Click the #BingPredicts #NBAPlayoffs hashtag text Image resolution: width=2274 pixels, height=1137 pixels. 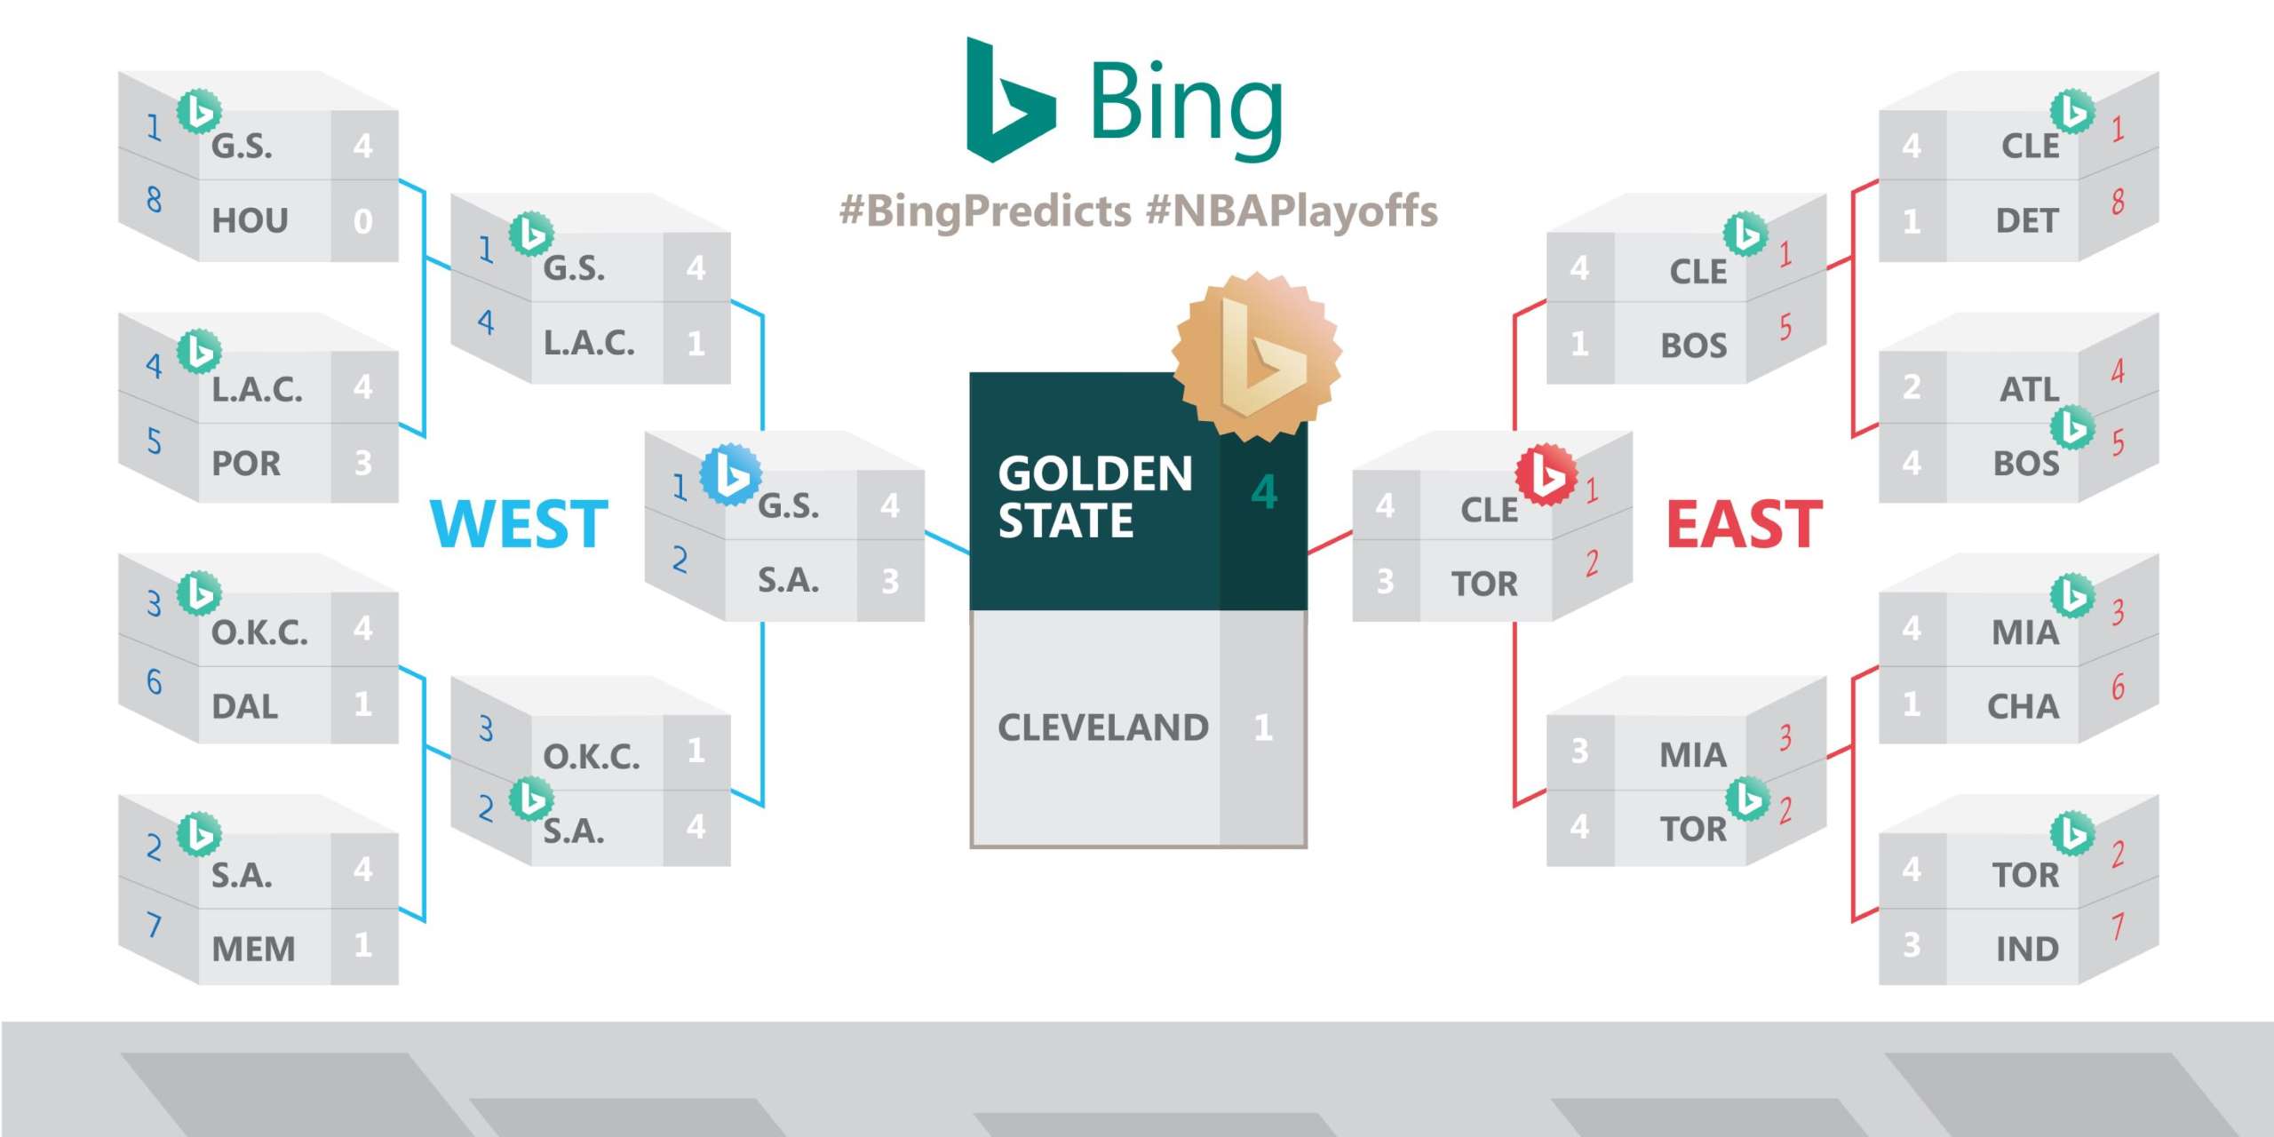(1139, 211)
